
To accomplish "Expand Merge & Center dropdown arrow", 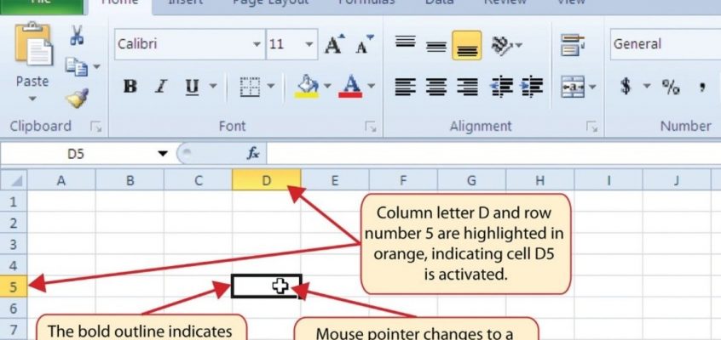I will click(592, 86).
